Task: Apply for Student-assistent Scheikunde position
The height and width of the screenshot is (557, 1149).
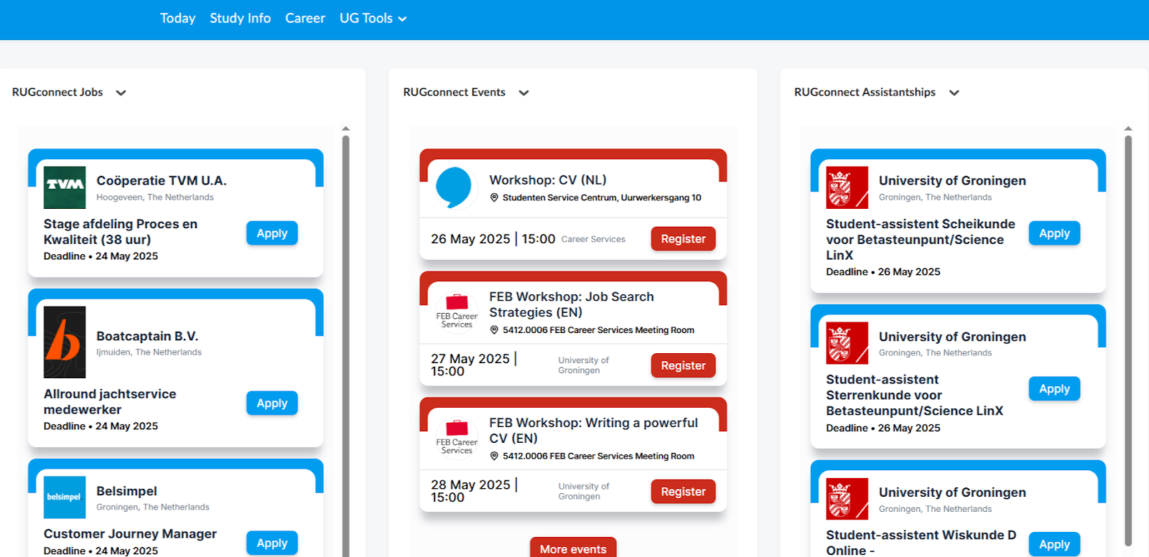Action: [x=1054, y=233]
